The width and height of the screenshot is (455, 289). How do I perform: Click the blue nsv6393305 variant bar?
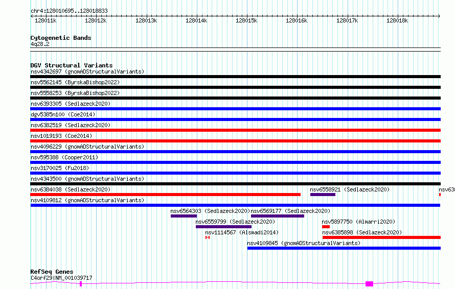[235, 109]
